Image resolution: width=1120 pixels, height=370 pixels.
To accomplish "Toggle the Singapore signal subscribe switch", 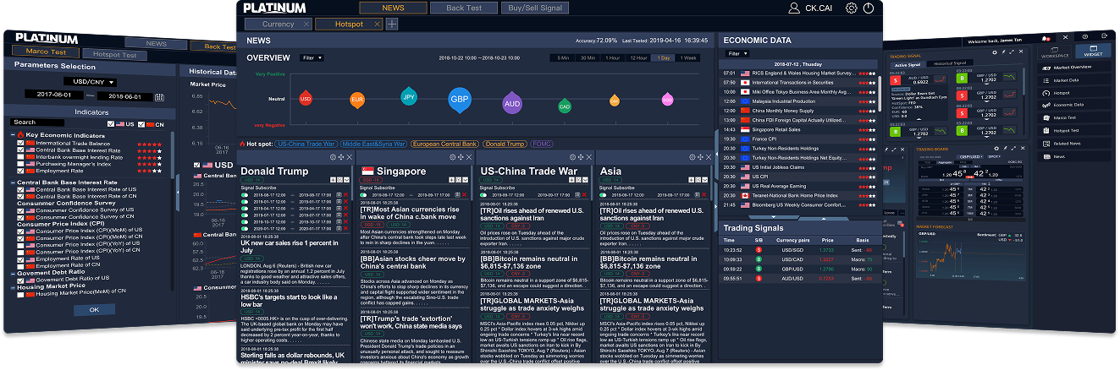I will click(x=364, y=195).
